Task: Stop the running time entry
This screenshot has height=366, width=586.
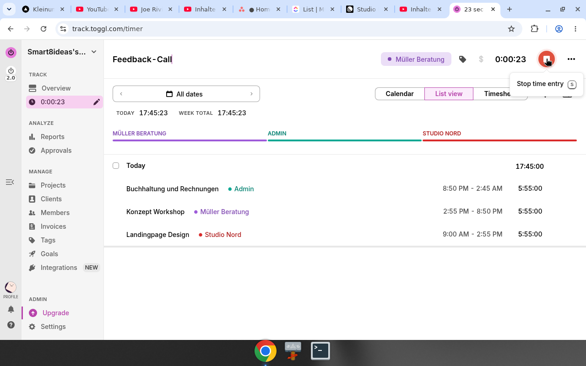Action: tap(546, 59)
